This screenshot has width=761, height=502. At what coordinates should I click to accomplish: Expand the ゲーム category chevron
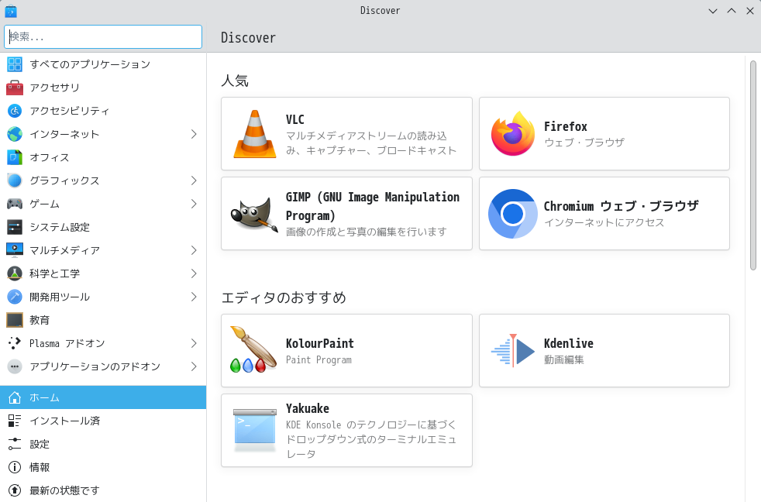click(194, 204)
